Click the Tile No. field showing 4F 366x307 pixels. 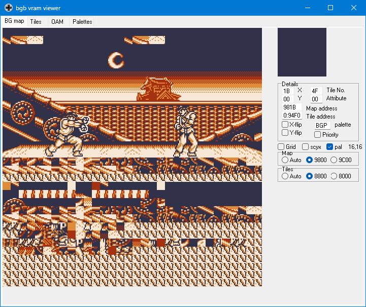point(316,91)
